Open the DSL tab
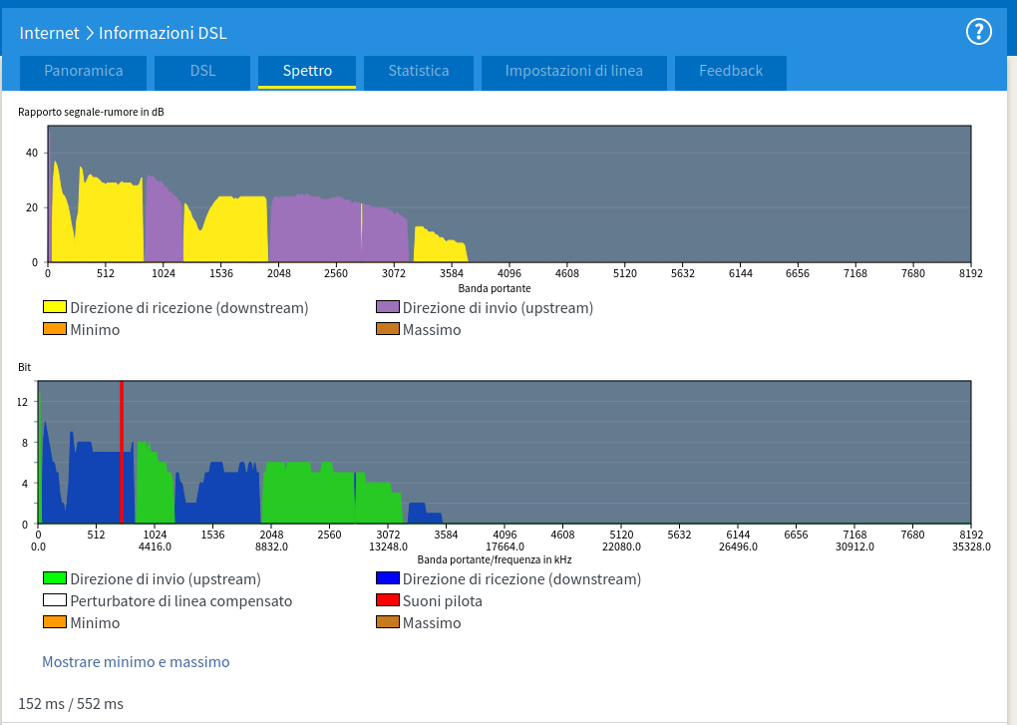 point(202,72)
